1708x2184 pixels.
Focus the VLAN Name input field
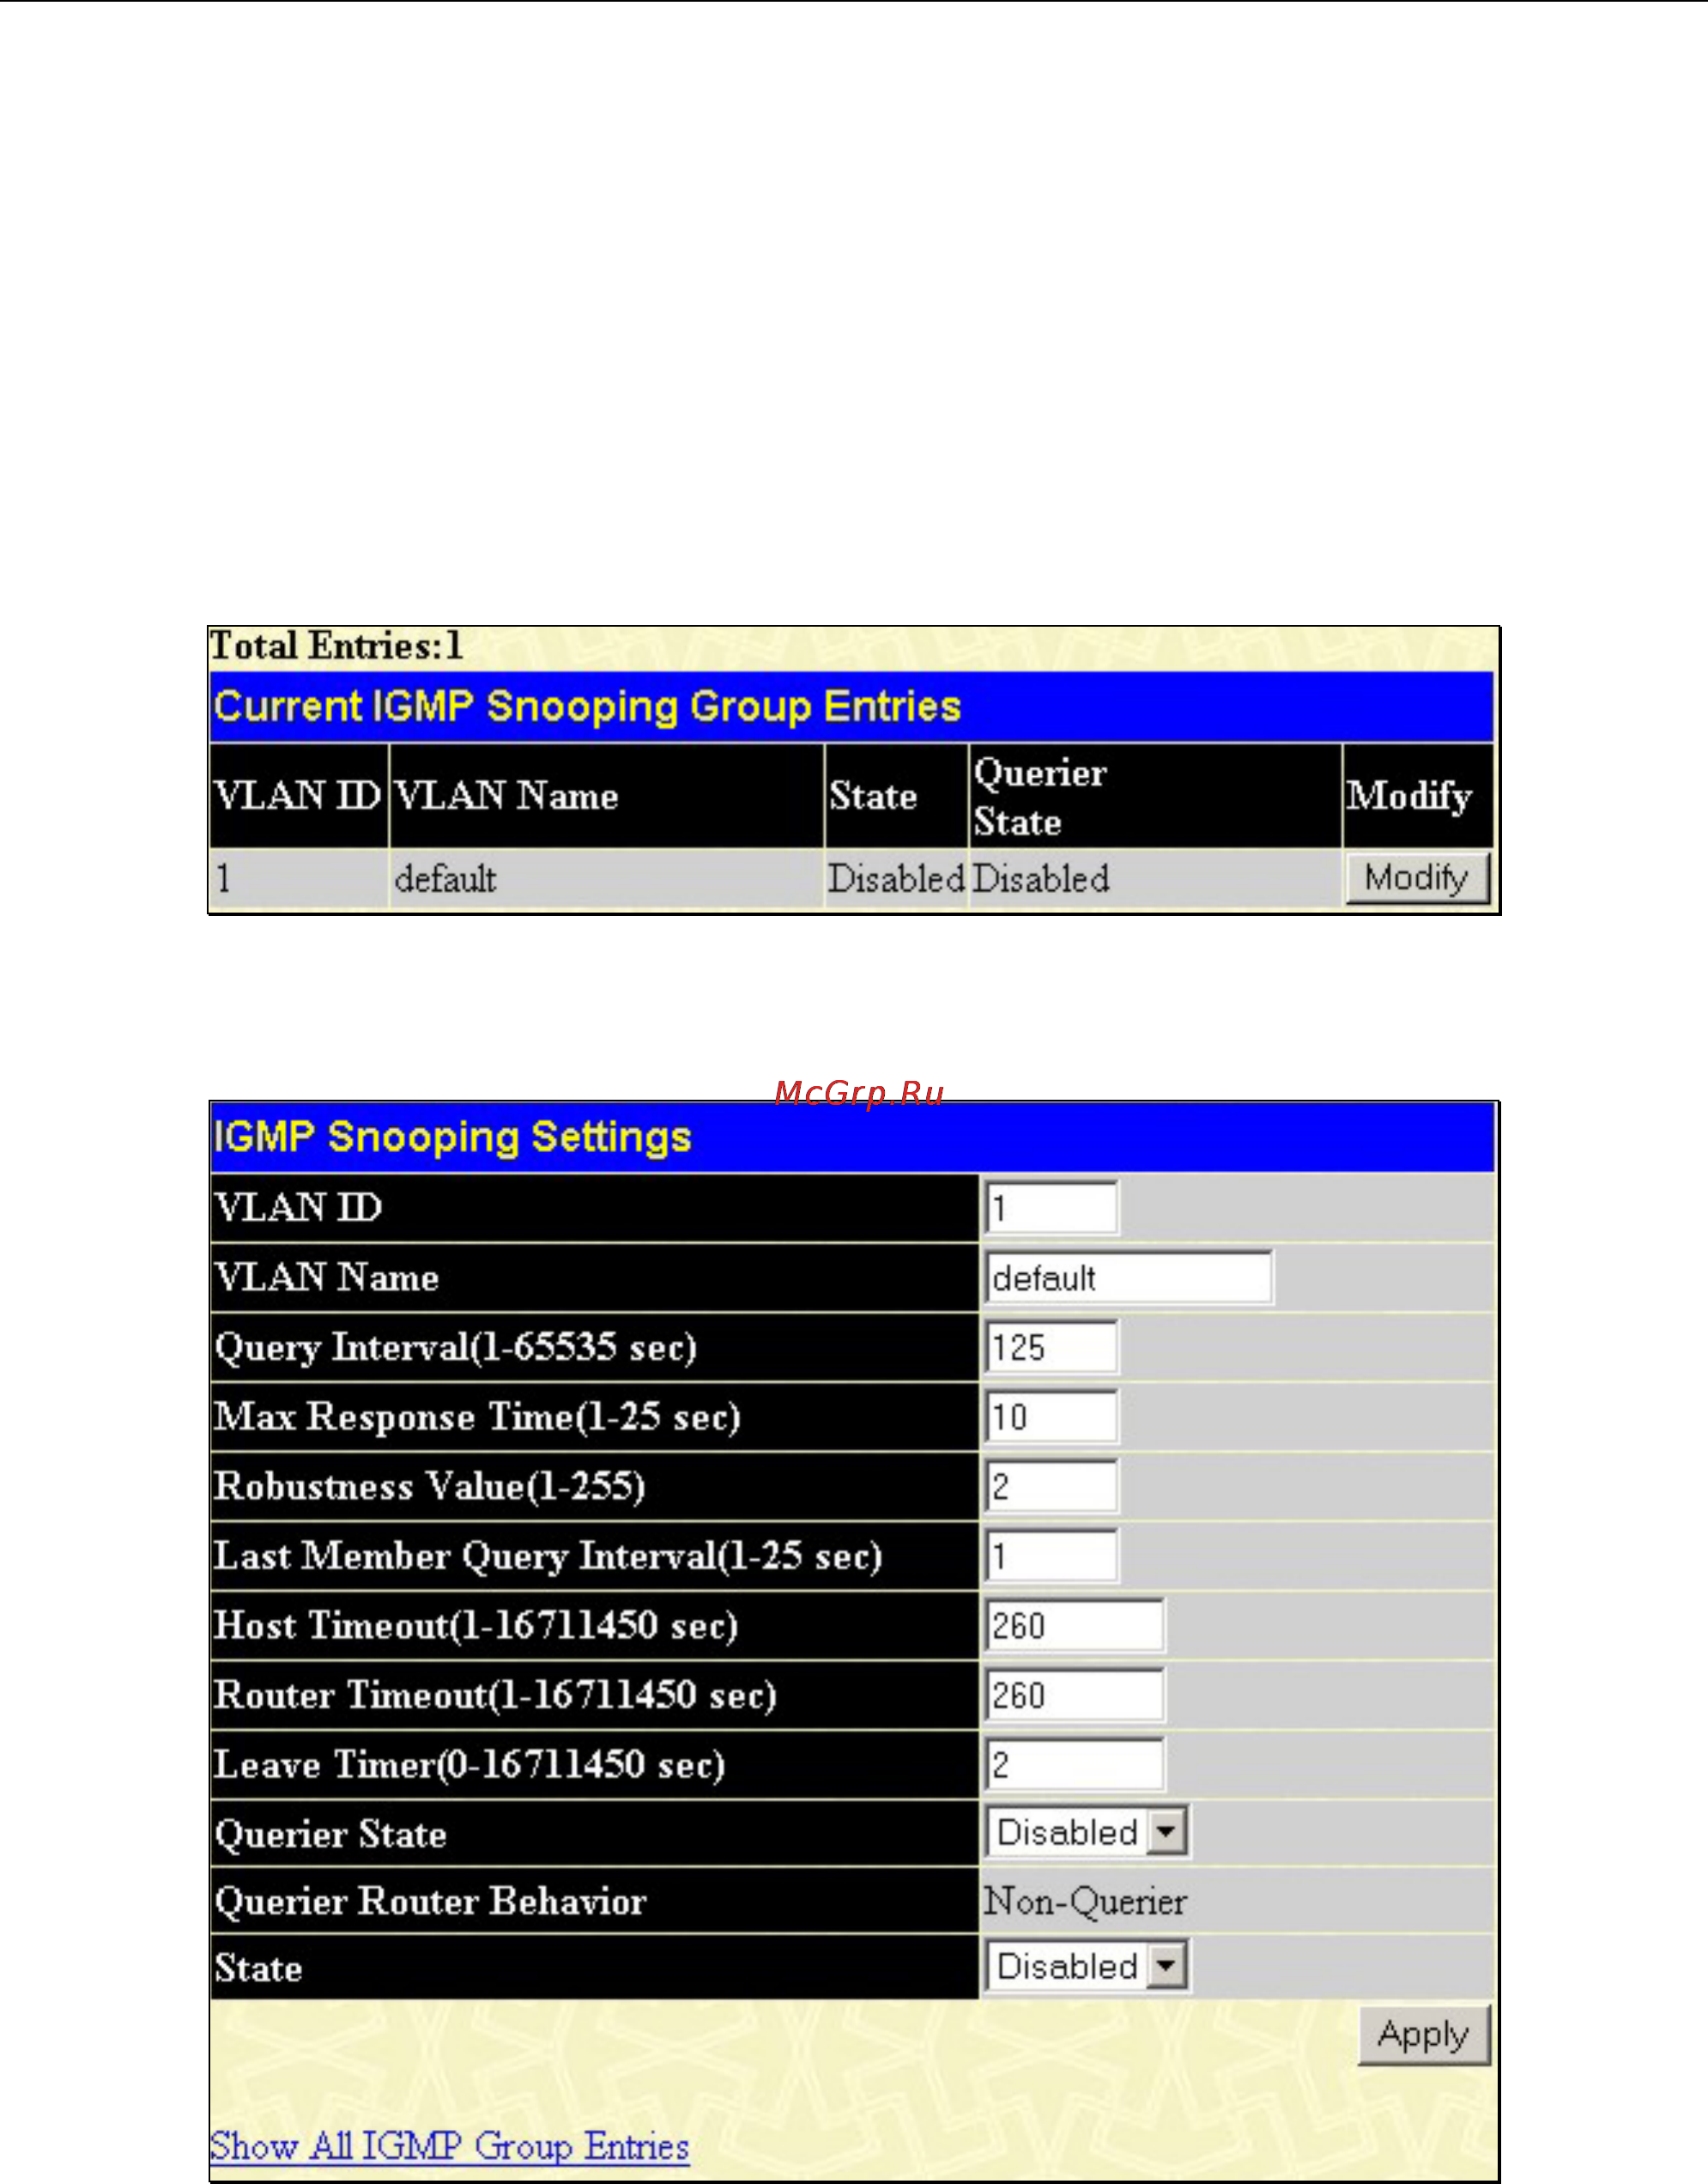click(x=1128, y=1277)
